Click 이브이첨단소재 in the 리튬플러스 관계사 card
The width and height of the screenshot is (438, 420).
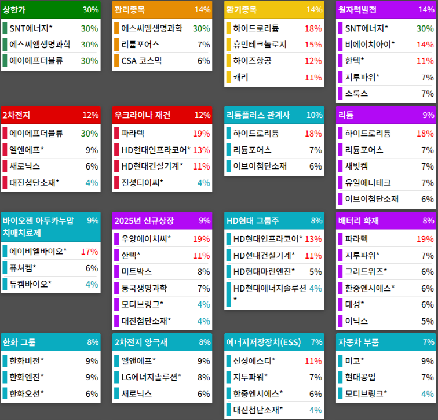274,166
